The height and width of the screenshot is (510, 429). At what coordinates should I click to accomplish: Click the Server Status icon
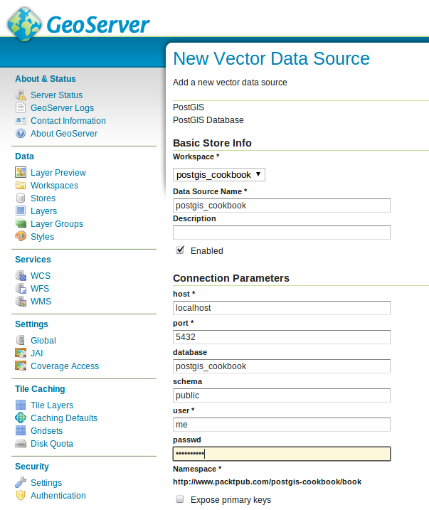tap(21, 95)
